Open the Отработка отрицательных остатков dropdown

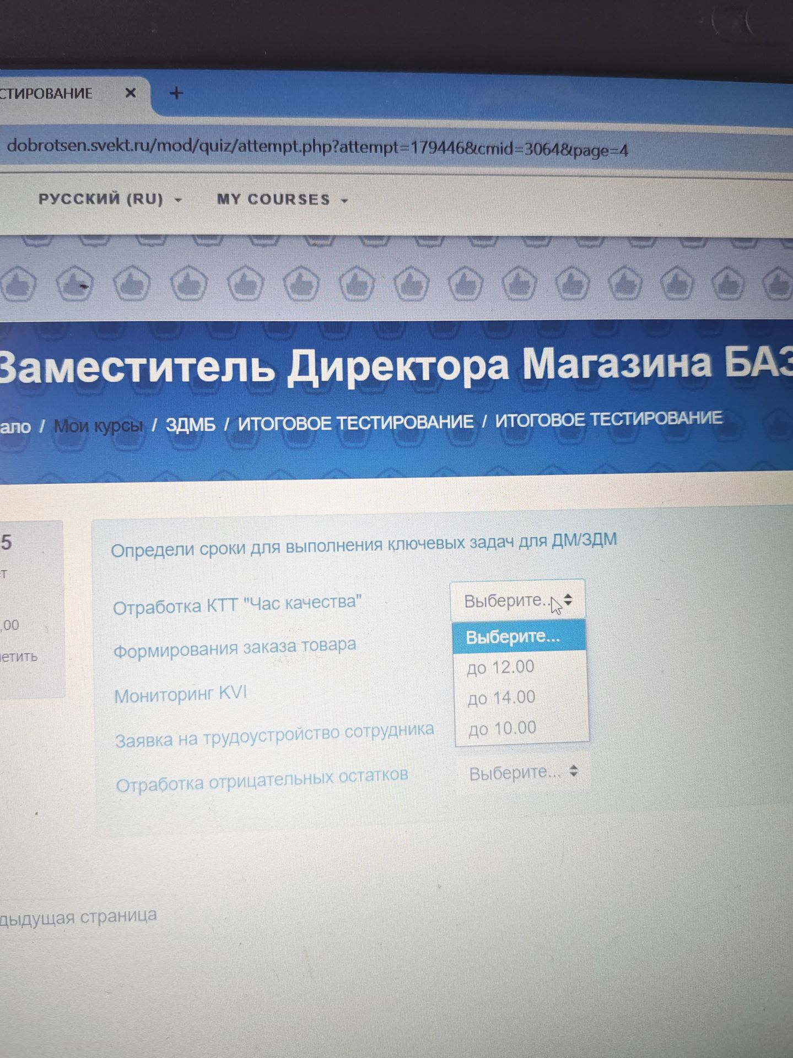click(524, 773)
